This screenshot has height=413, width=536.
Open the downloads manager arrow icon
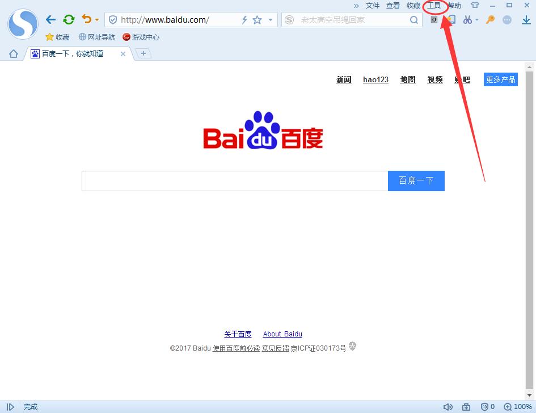(526, 20)
